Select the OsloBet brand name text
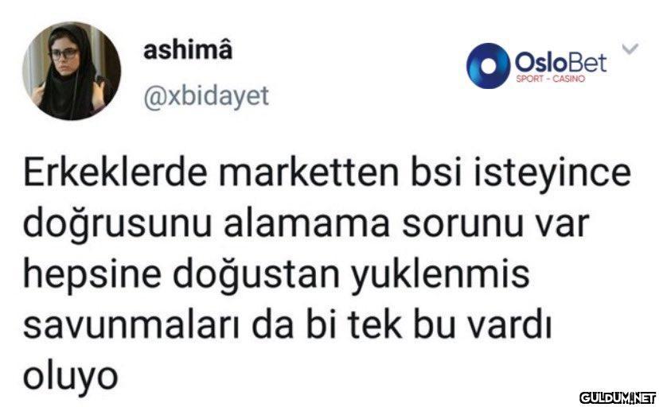The image size is (659, 407). click(560, 63)
